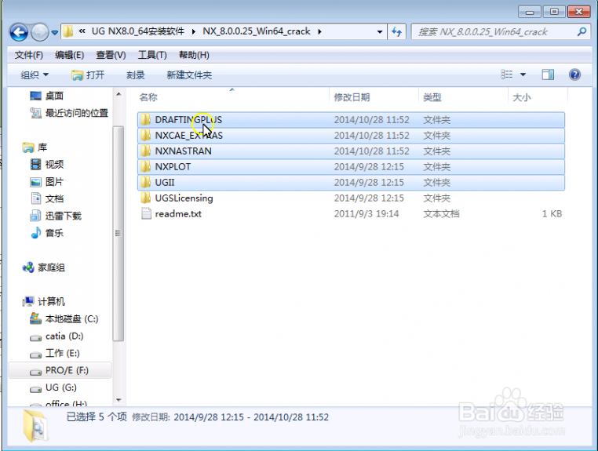Open UG (G:) drive
The height and width of the screenshot is (451, 598).
tap(60, 387)
